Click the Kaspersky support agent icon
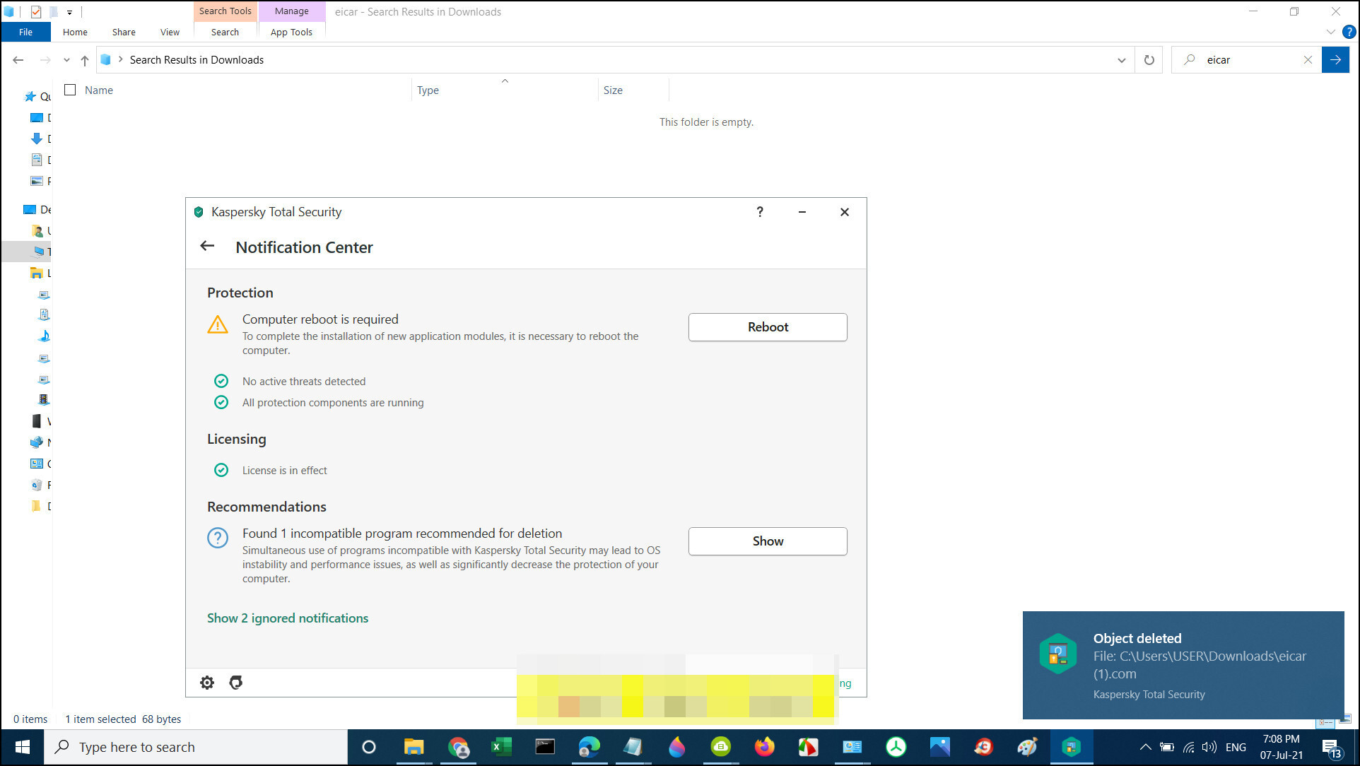 pos(236,683)
